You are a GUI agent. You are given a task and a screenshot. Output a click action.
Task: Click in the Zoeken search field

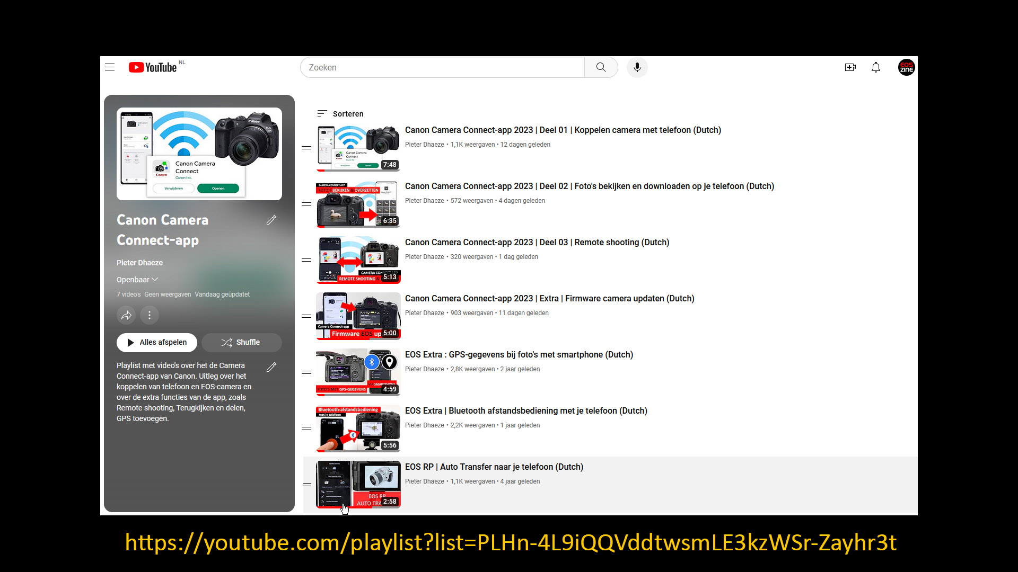click(443, 67)
